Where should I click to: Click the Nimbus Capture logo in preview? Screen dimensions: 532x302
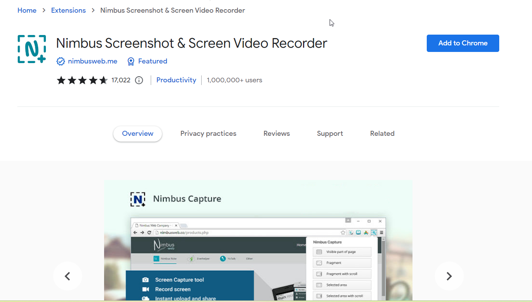point(138,199)
